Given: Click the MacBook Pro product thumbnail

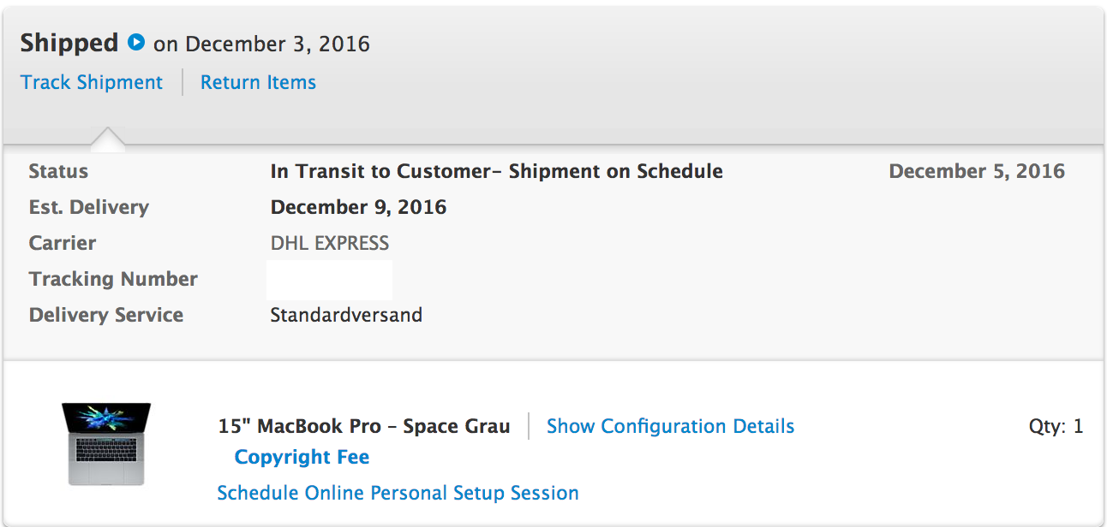Looking at the screenshot, I should pyautogui.click(x=106, y=444).
